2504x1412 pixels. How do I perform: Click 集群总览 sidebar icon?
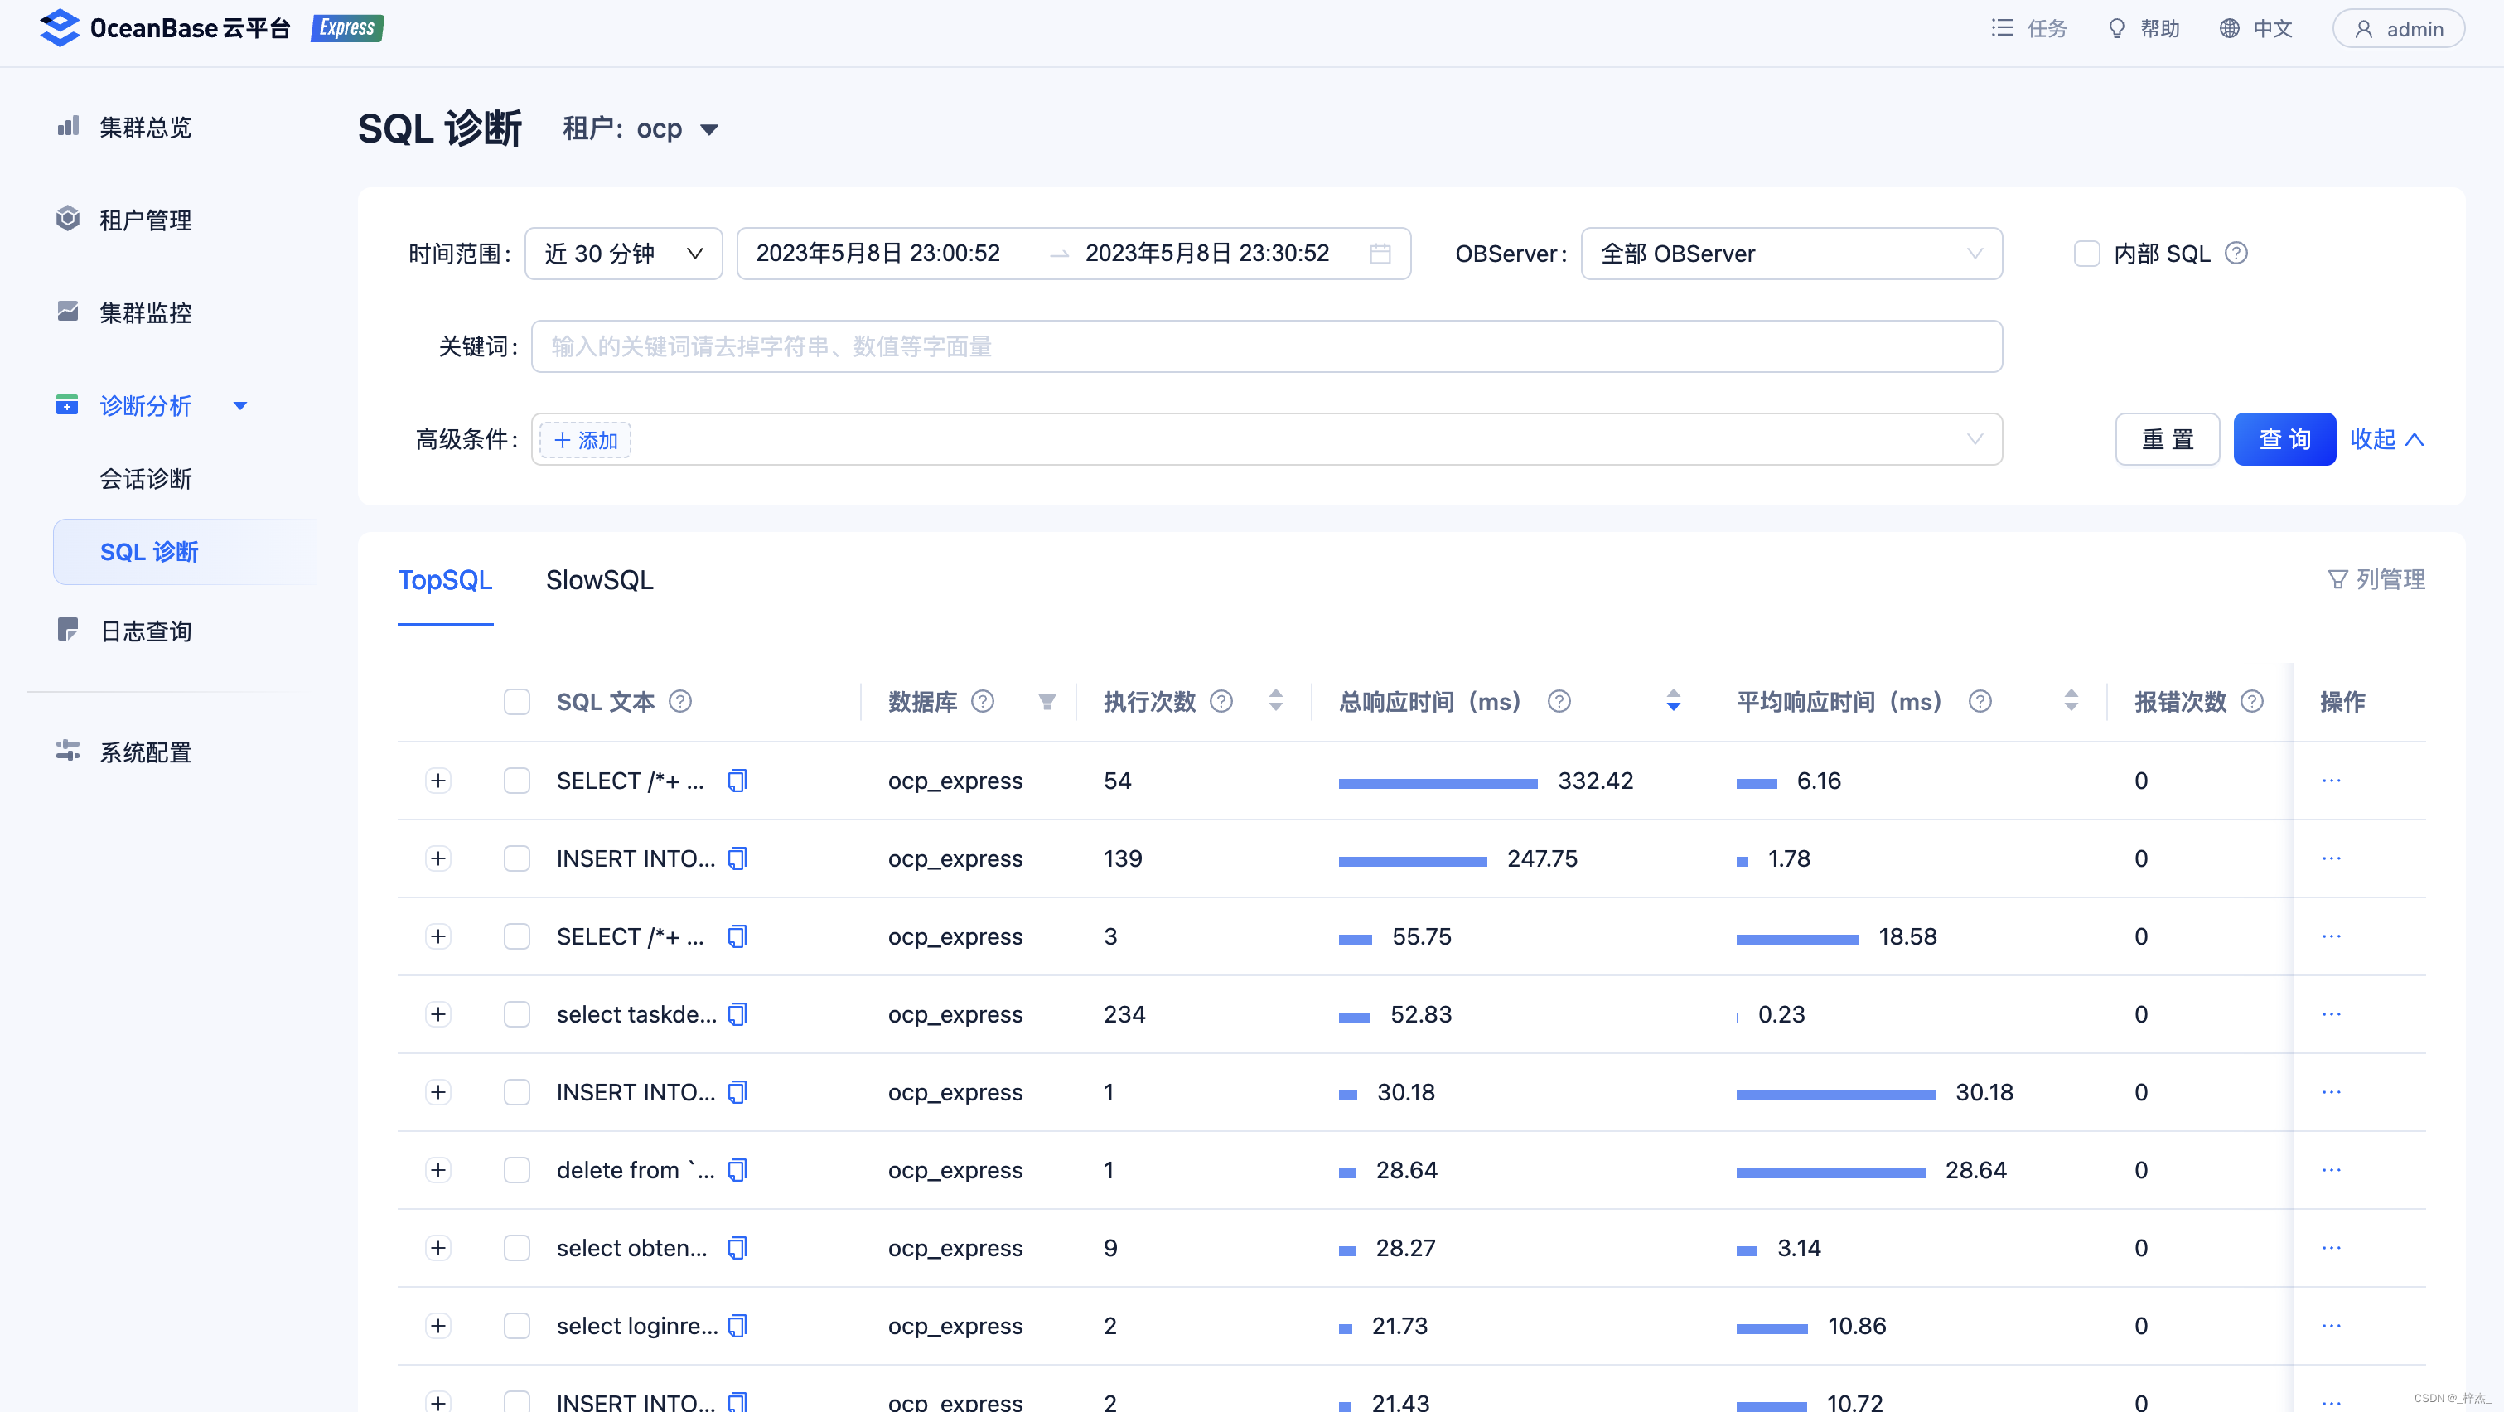tap(68, 126)
